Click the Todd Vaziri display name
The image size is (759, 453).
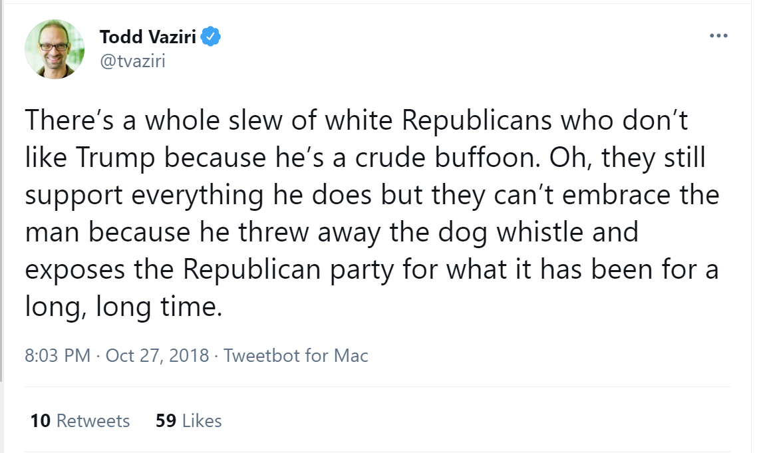pyautogui.click(x=148, y=37)
